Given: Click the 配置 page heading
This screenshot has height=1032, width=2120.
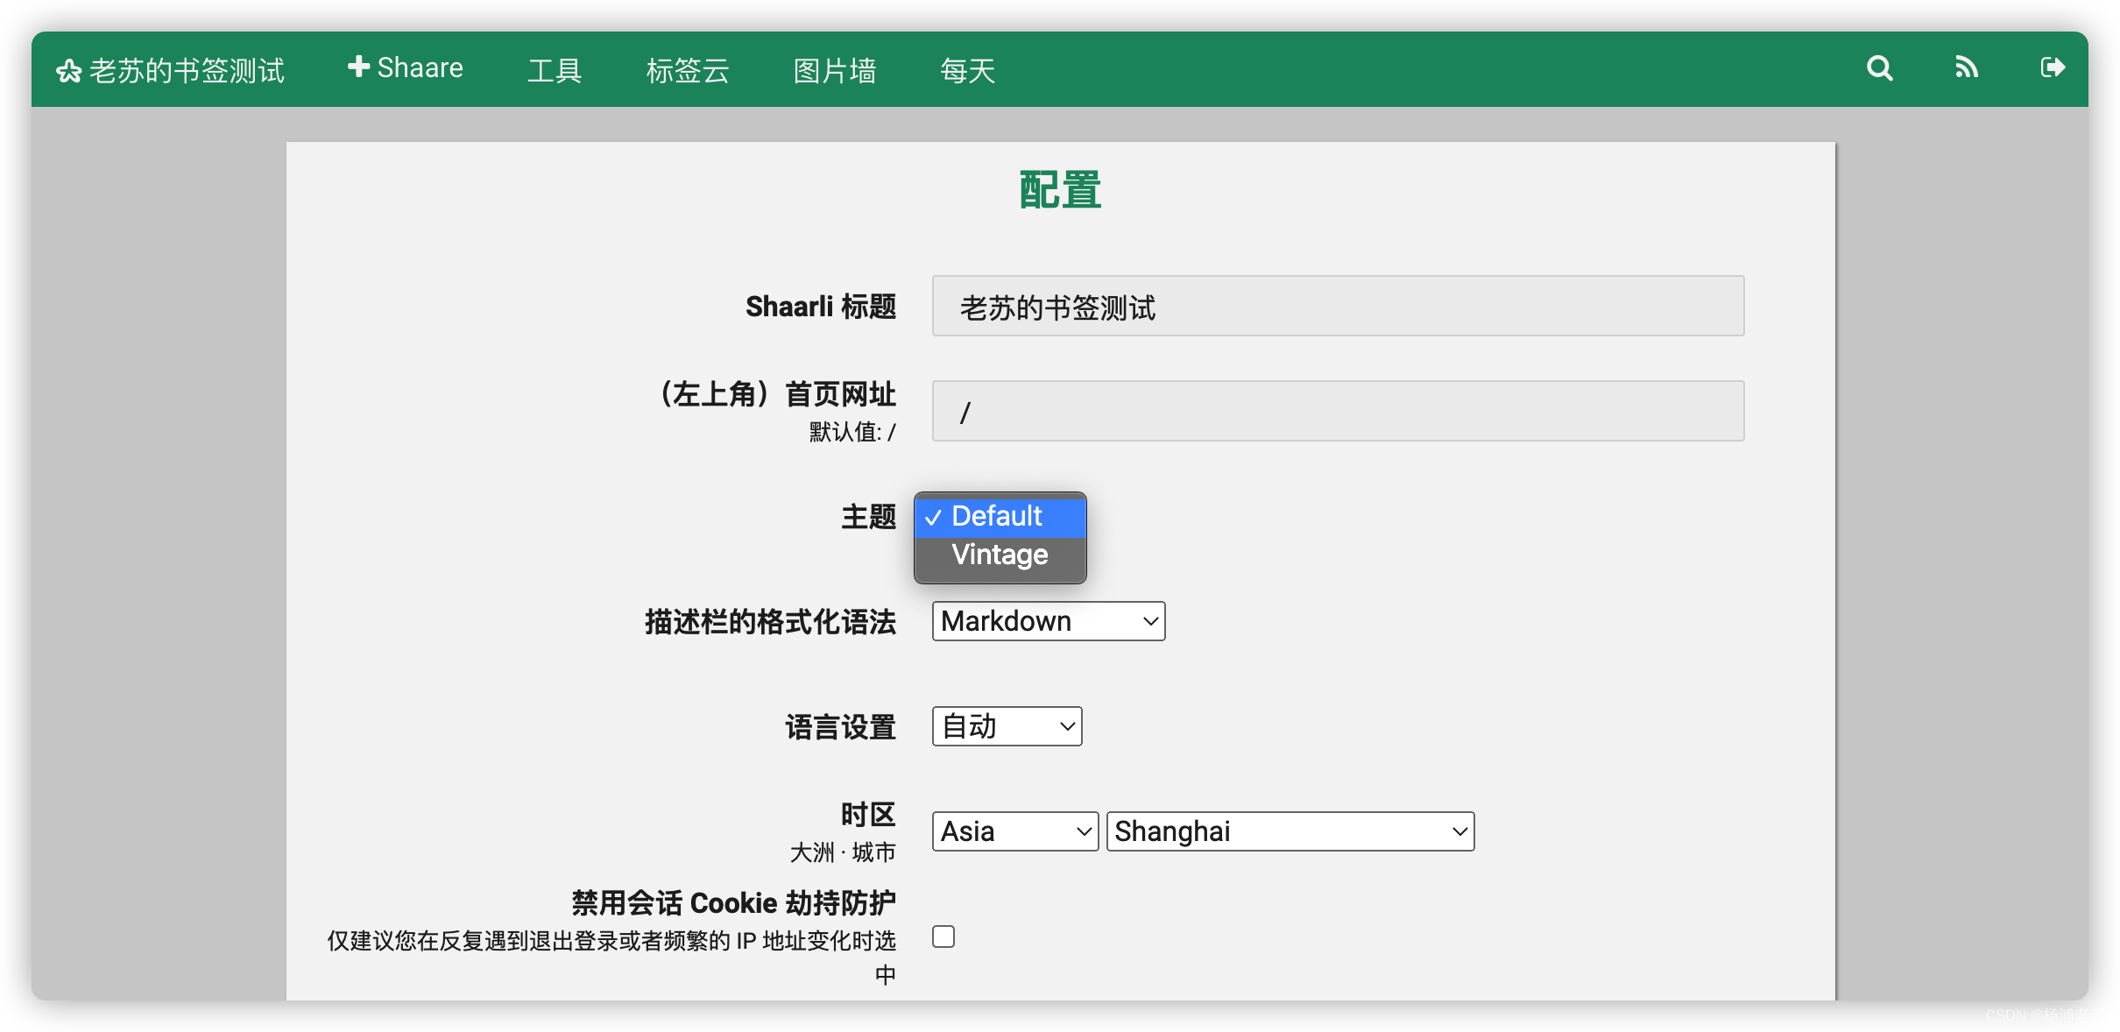Looking at the screenshot, I should tap(1060, 190).
